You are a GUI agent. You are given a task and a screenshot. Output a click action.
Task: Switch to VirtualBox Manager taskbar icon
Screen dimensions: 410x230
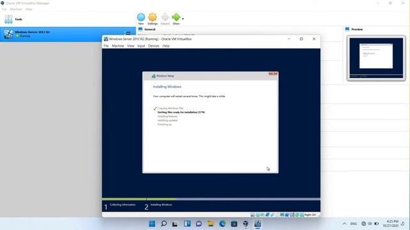tap(245, 224)
